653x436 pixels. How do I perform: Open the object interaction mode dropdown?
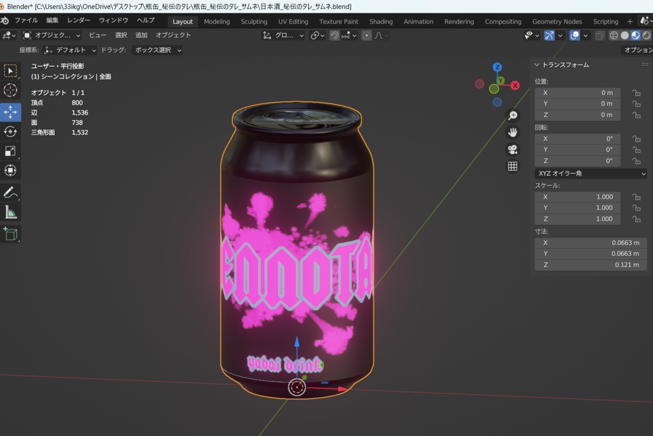point(52,36)
